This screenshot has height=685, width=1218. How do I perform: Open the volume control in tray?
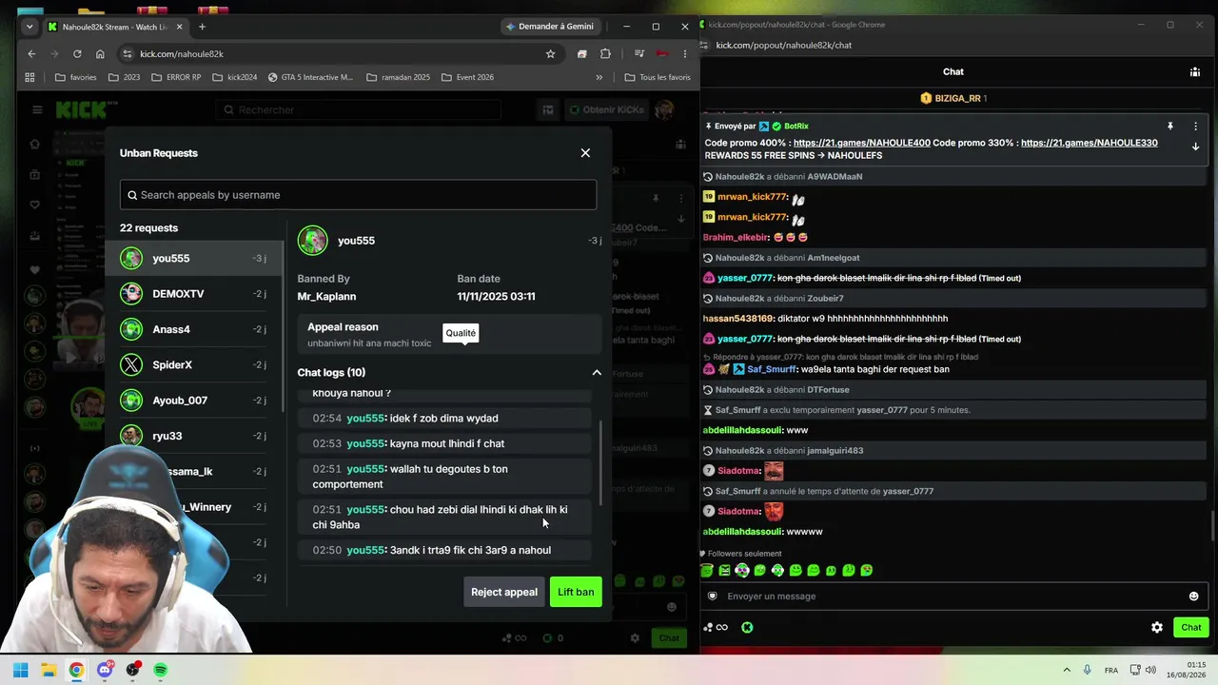tap(1150, 671)
